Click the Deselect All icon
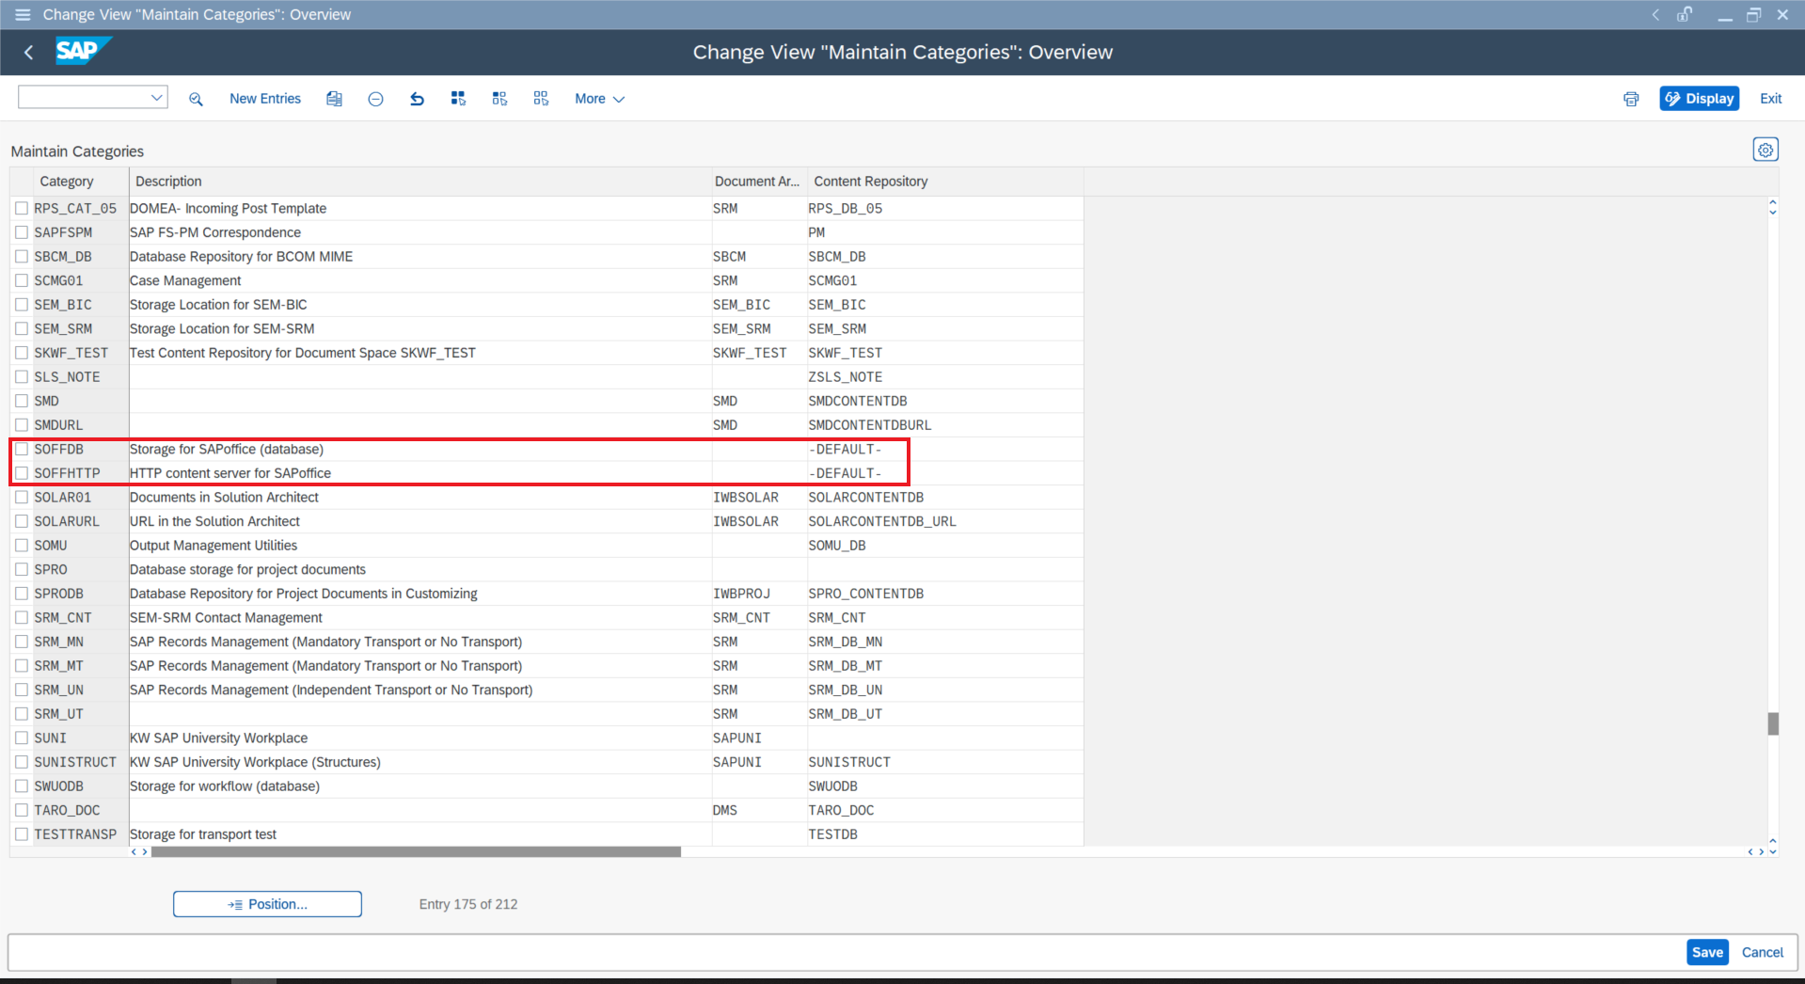Image resolution: width=1805 pixels, height=984 pixels. coord(541,98)
